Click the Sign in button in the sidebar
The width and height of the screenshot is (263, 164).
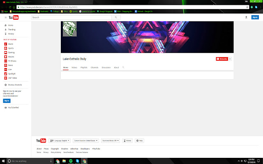click(7, 101)
